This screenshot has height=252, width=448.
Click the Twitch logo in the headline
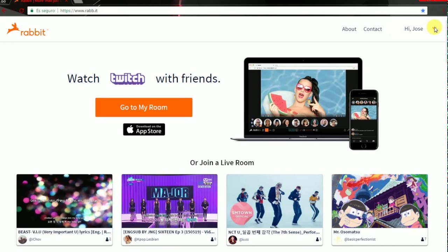pyautogui.click(x=127, y=79)
